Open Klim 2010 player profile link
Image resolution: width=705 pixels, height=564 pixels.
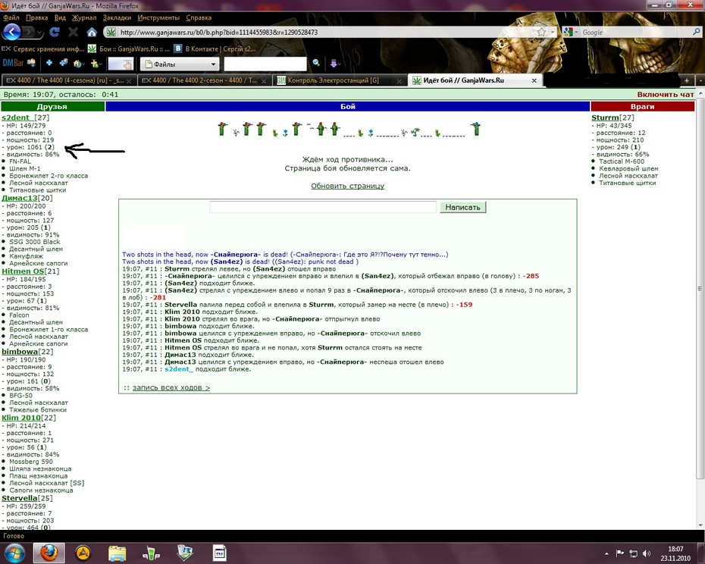(20, 418)
